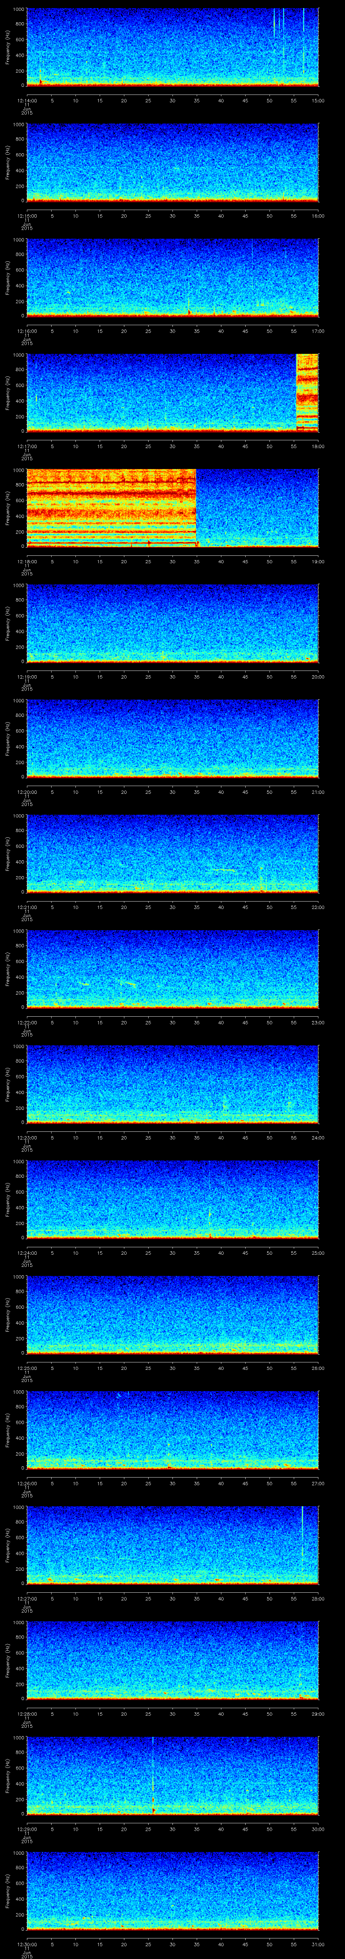Select the spectrogram panel starting at 12:30:00
The image size is (345, 1959).
(x=172, y=1890)
